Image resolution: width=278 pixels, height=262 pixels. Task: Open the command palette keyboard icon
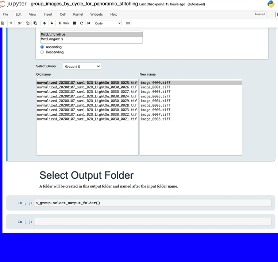(128, 23)
